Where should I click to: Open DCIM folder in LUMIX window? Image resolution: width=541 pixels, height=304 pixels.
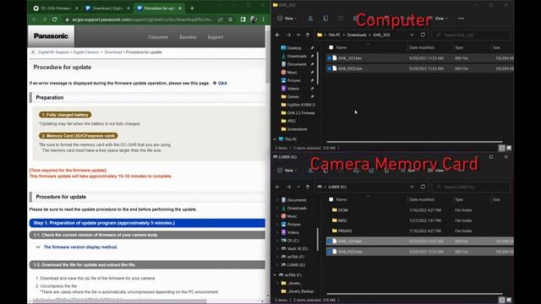[x=343, y=210]
